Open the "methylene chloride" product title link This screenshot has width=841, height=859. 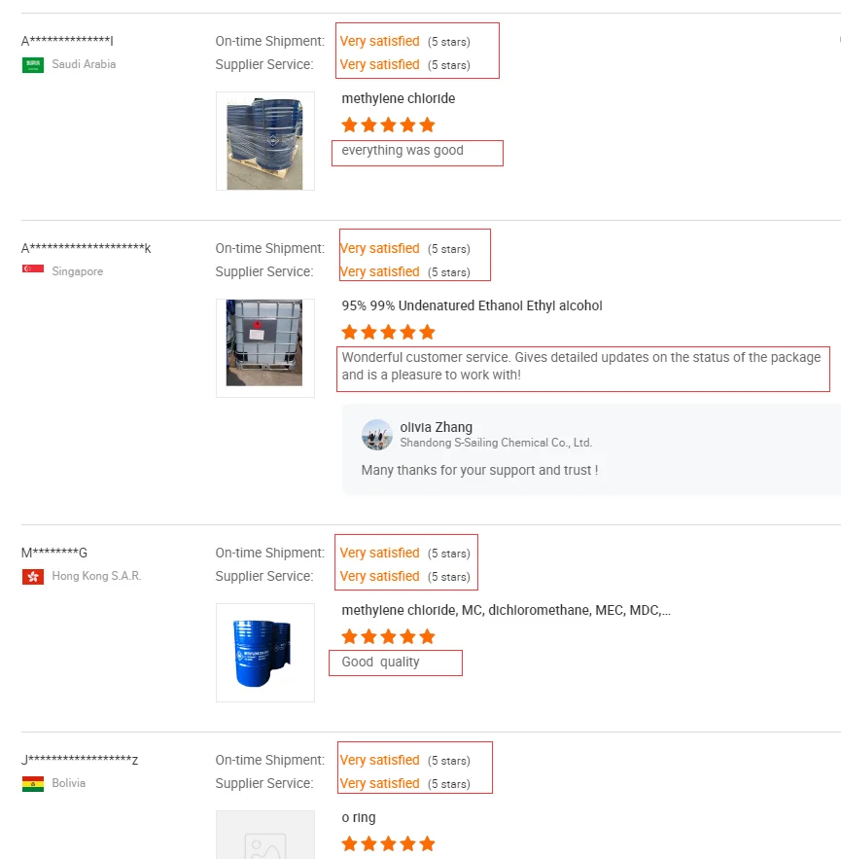point(398,99)
